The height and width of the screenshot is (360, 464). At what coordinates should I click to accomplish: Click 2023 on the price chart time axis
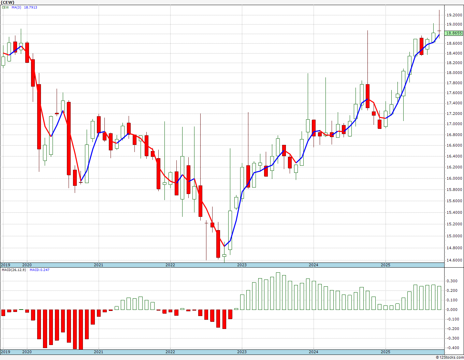click(242, 265)
